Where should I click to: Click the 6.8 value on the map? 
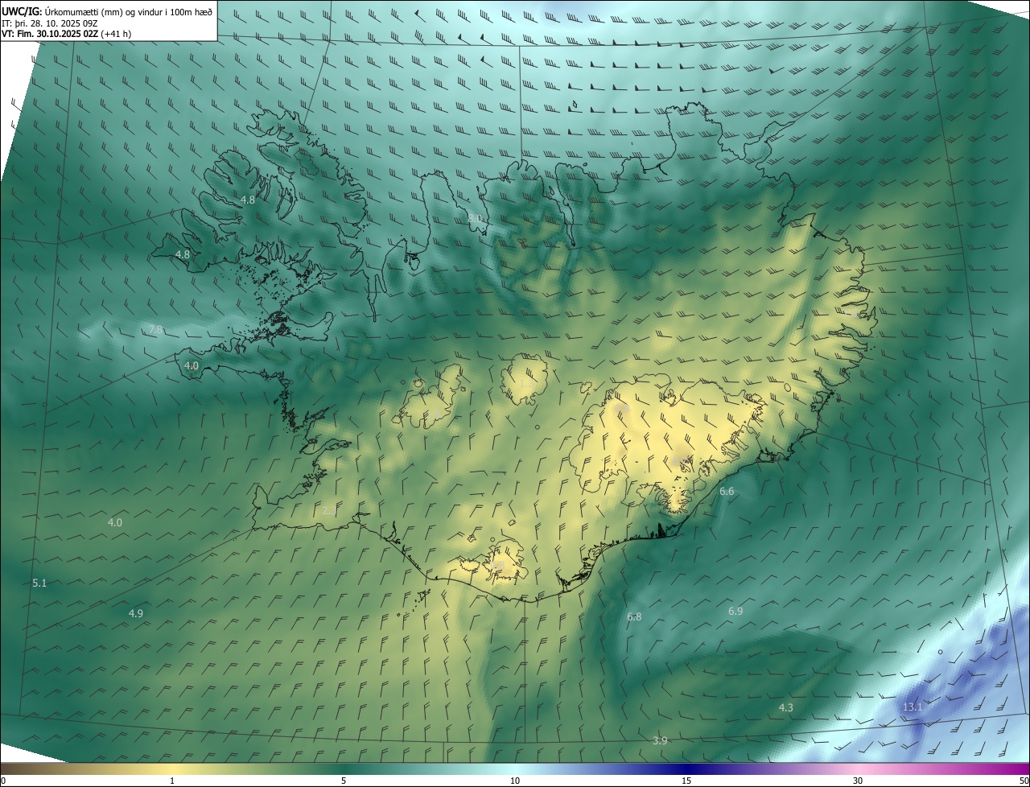tap(634, 616)
